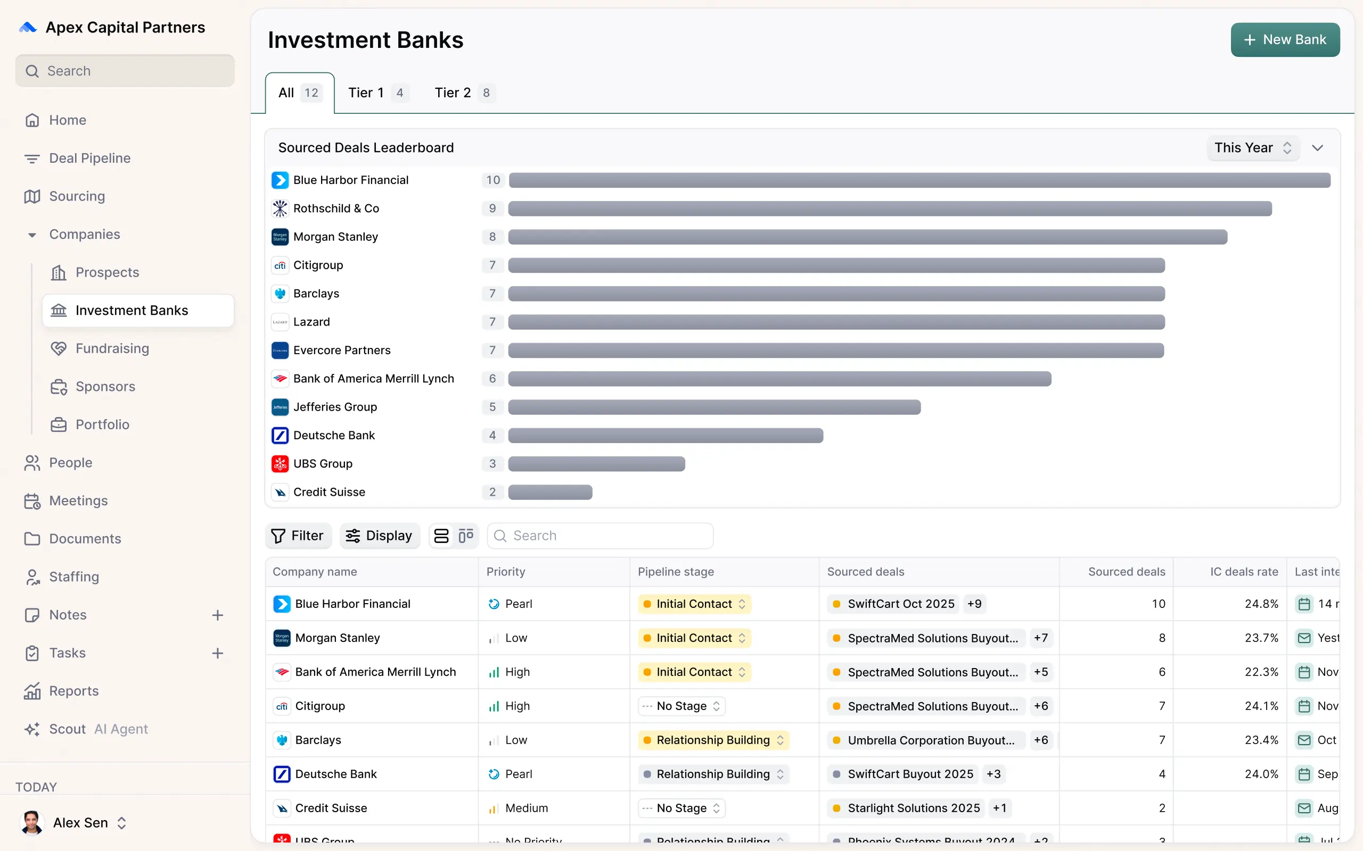Switch to the All tab
Screen dimensions: 1363x851
point(300,93)
